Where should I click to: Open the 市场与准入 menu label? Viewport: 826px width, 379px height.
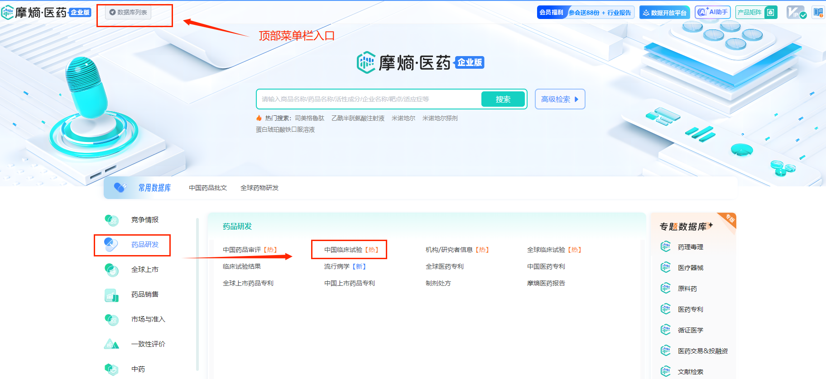[148, 319]
